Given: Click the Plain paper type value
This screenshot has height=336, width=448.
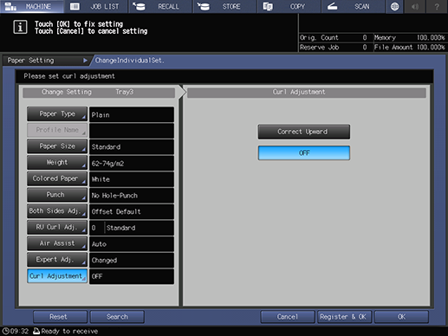Looking at the screenshot, I should (132, 114).
